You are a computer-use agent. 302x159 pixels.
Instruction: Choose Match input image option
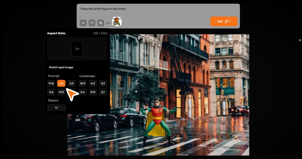pyautogui.click(x=61, y=67)
